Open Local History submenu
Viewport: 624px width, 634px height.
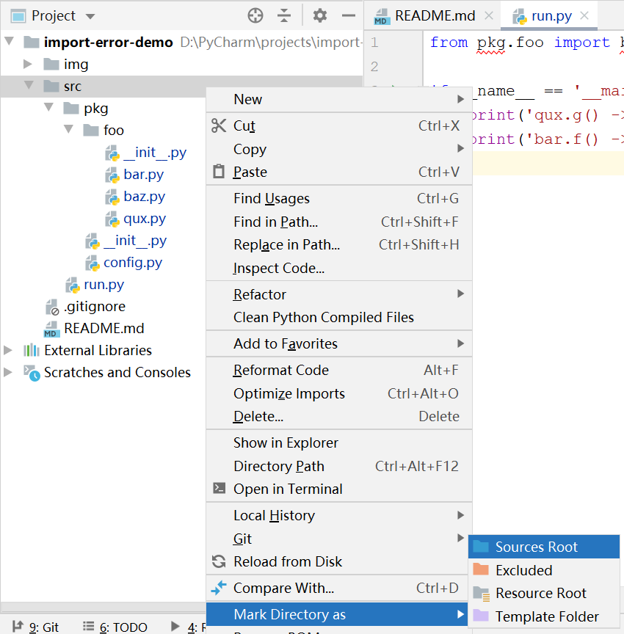click(339, 515)
